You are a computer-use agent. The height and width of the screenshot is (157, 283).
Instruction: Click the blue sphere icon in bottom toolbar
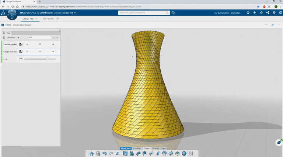pyautogui.click(x=184, y=153)
